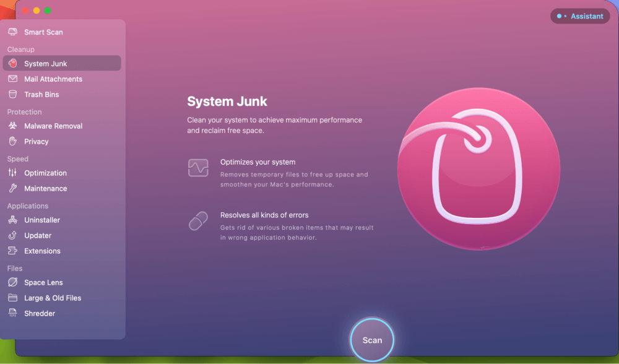Click the Extensions puzzle icon
619x364 pixels.
pyautogui.click(x=12, y=251)
